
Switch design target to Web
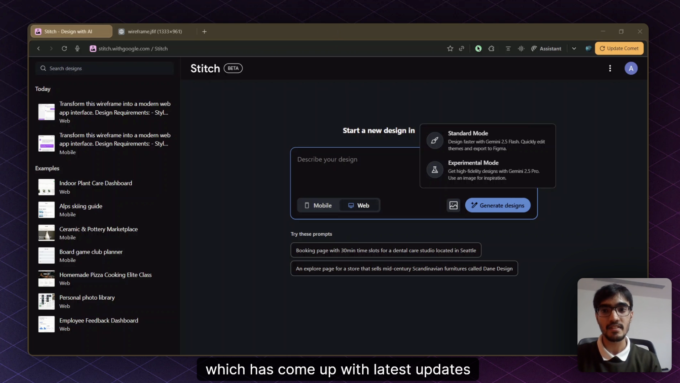click(359, 205)
